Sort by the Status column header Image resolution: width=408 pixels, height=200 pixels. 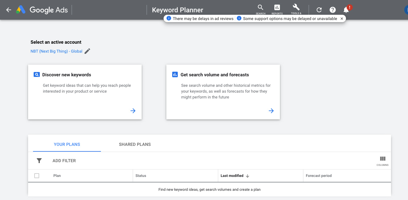141,176
